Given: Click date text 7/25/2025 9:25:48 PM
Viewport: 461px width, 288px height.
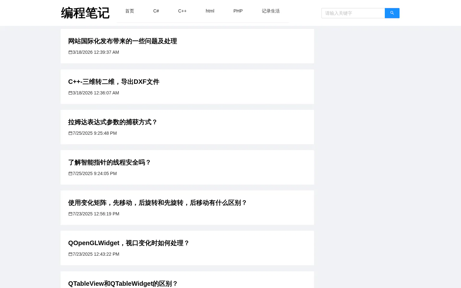Looking at the screenshot, I should pos(95,133).
